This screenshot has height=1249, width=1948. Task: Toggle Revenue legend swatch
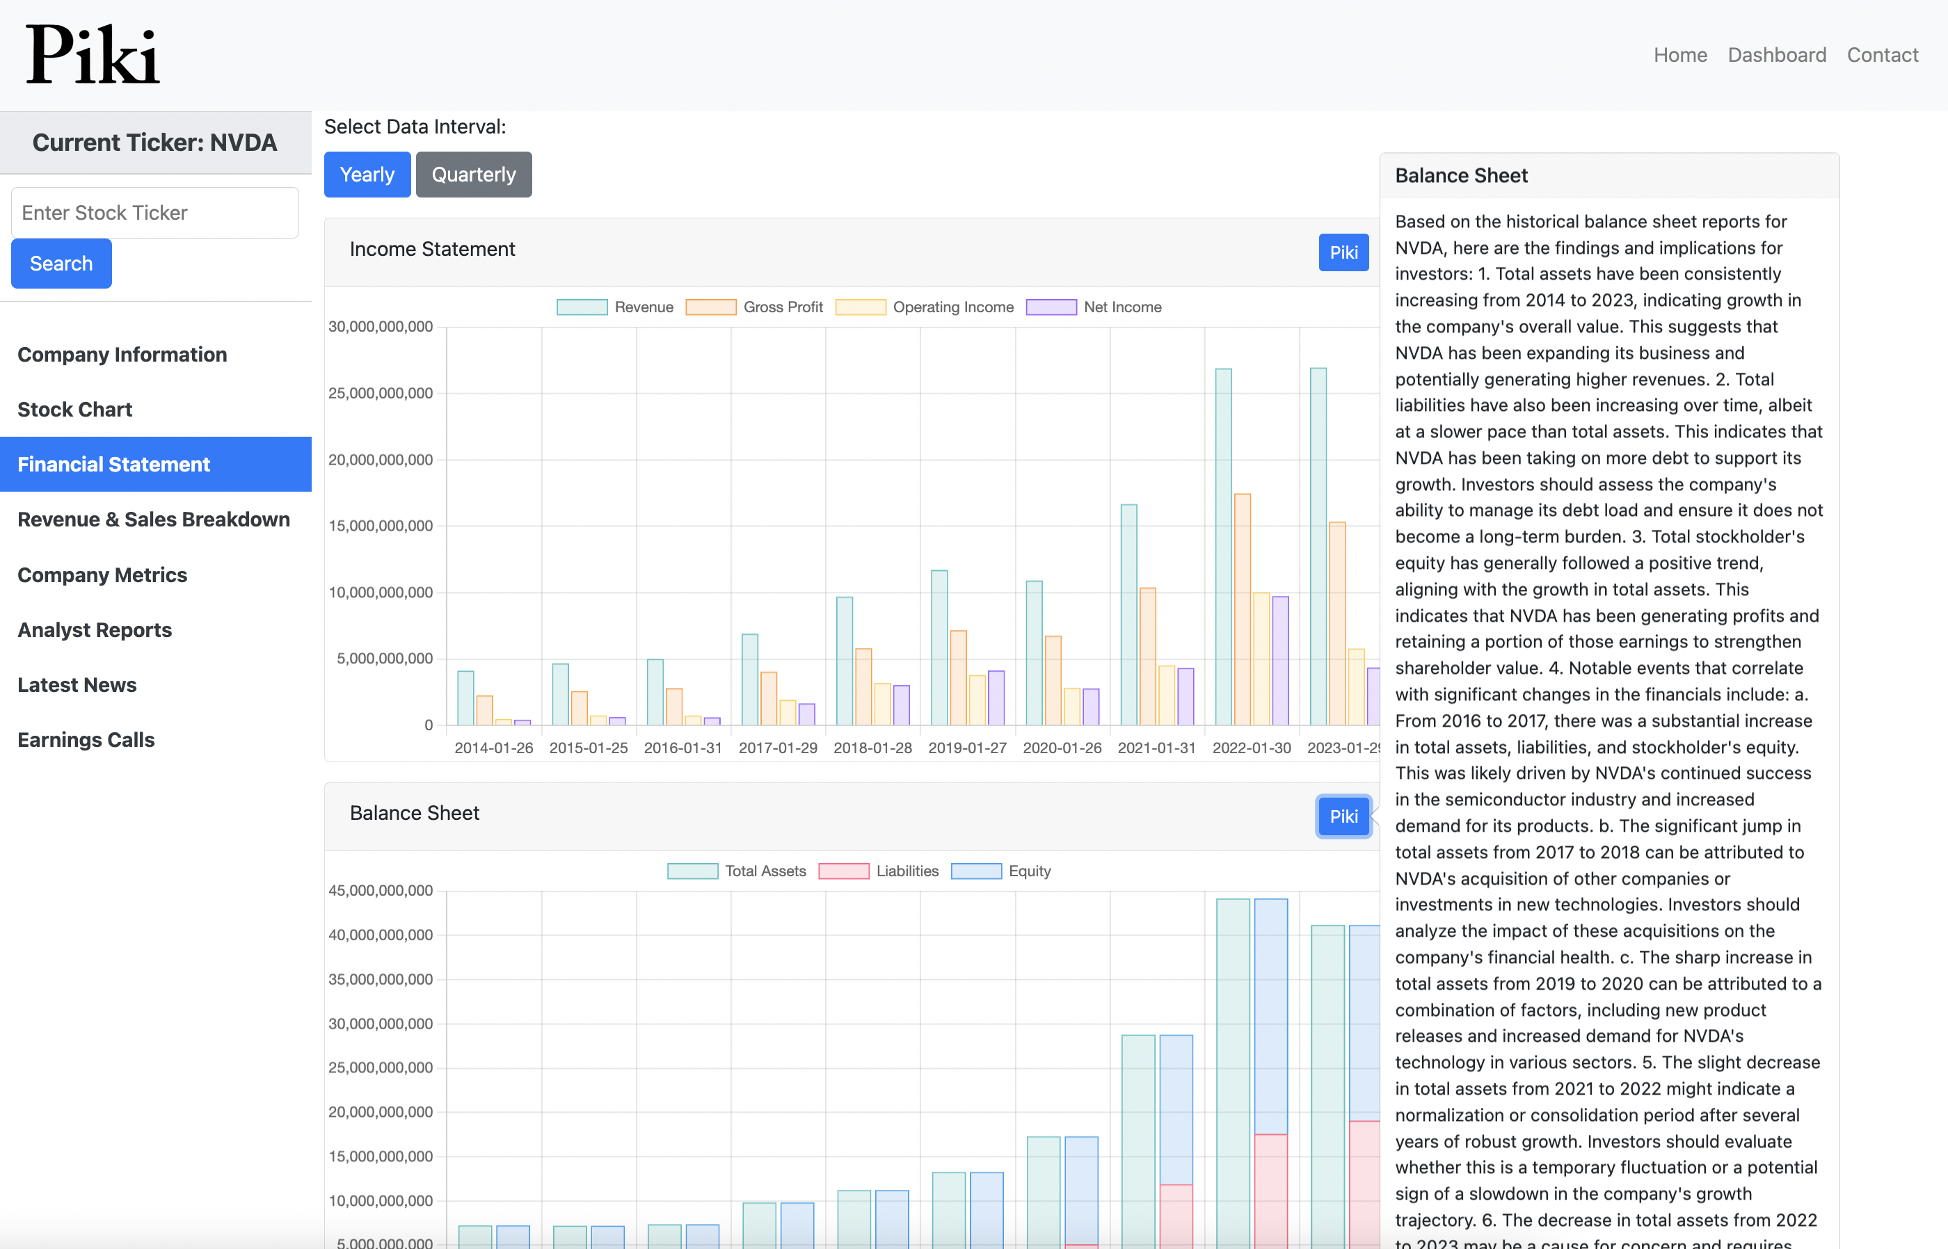coord(582,307)
